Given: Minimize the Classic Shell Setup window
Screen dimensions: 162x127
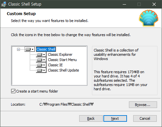Looking at the screenshot, I should pos(124,4).
